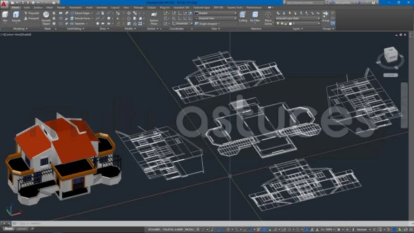This screenshot has height=233, width=414.
Task: Open the Express Tools ribbon tab
Action: 234,8
